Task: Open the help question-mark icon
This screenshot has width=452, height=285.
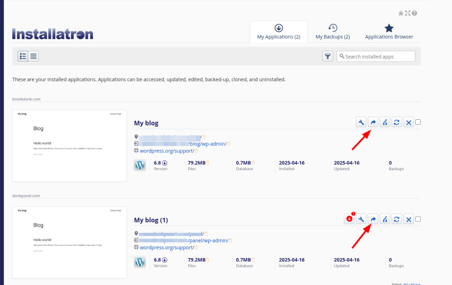Action: click(414, 13)
